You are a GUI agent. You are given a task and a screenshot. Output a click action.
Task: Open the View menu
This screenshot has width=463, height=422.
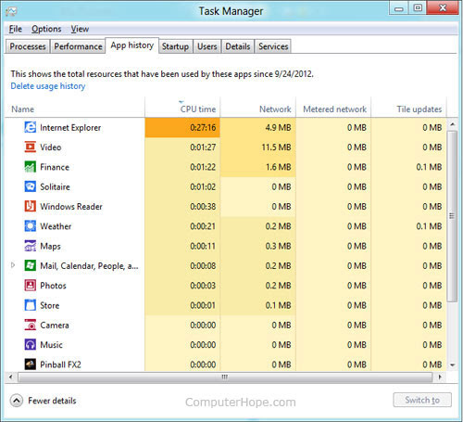coord(80,29)
